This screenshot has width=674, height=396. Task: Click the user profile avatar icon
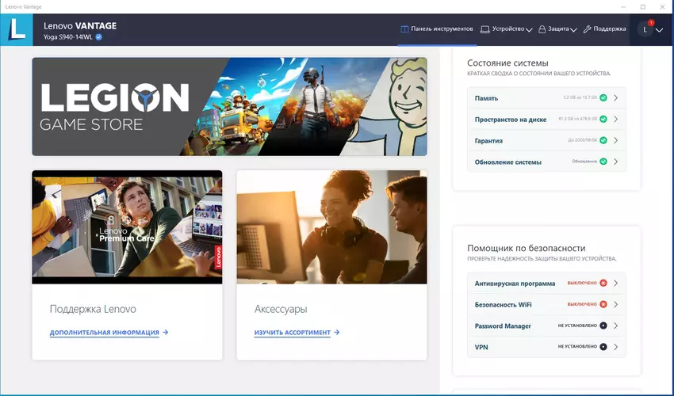pos(645,30)
